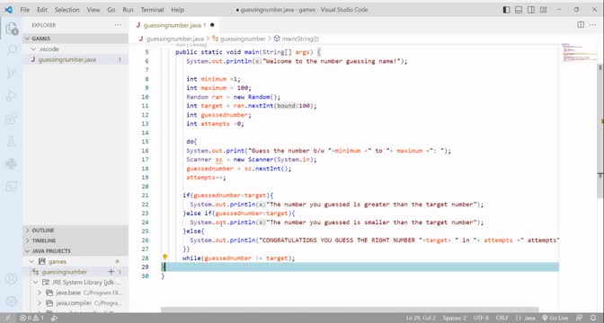Open the Source Control view
Viewport: 604px width, 323px height.
tap(12, 73)
